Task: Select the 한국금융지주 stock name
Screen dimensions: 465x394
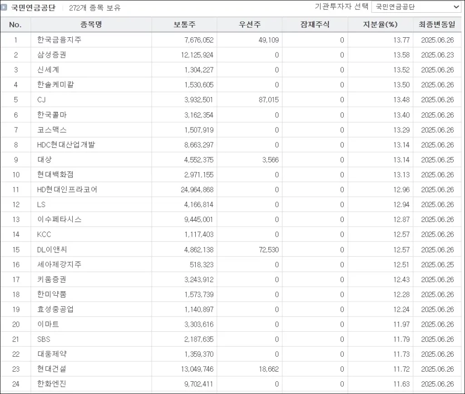Action: (59, 40)
